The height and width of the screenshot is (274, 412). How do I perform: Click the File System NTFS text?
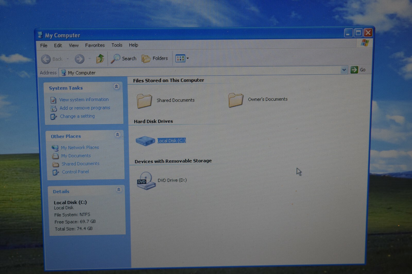tap(72, 214)
